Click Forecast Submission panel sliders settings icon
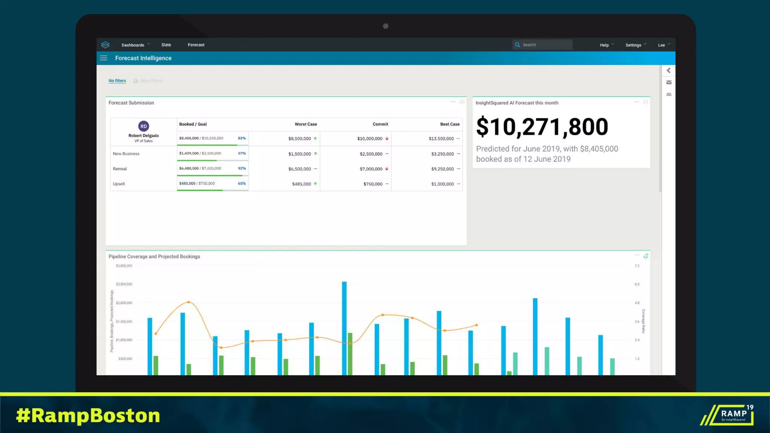 click(x=462, y=102)
